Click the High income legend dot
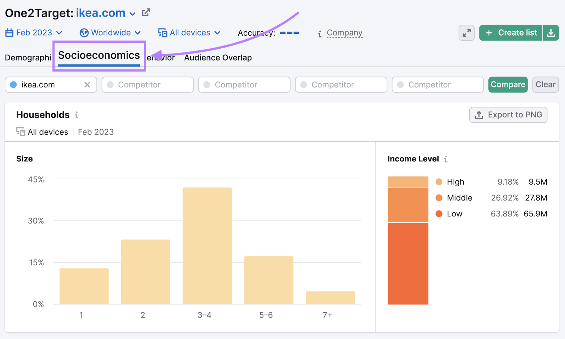The image size is (565, 339). [439, 182]
